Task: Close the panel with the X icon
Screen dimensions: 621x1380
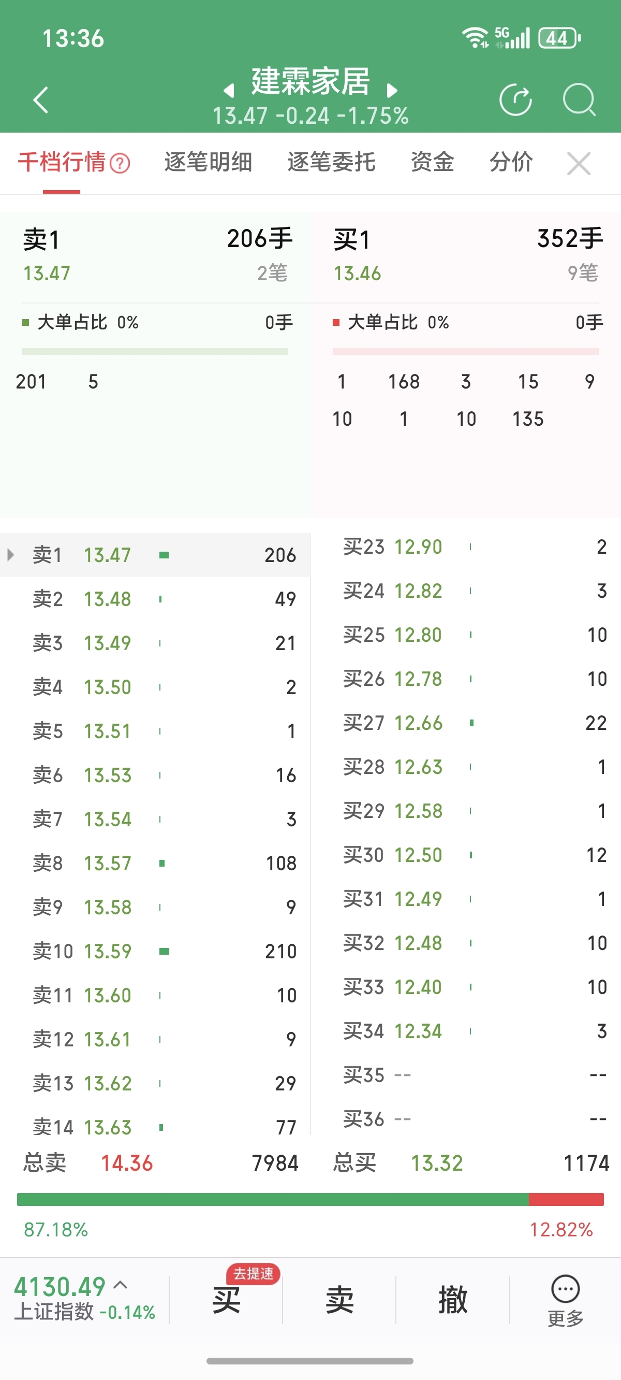Action: point(578,163)
